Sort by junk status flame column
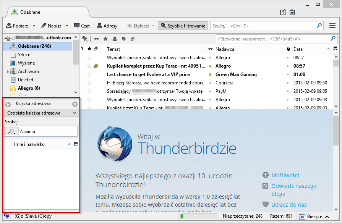Image resolution: width=342 pixels, height=223 pixels. pyautogui.click(x=289, y=49)
